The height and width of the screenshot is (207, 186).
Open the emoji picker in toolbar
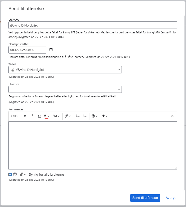tap(95, 116)
